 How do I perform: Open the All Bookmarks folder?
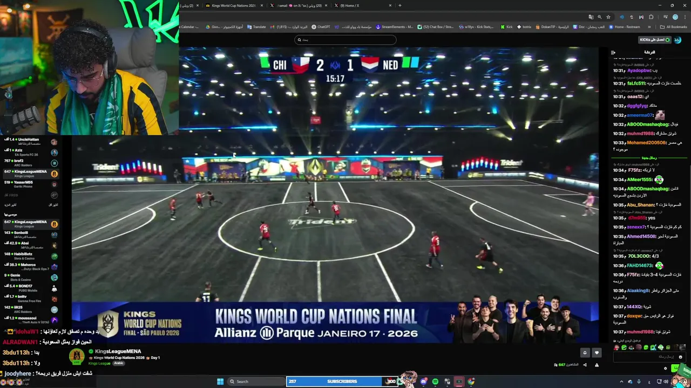(x=674, y=27)
